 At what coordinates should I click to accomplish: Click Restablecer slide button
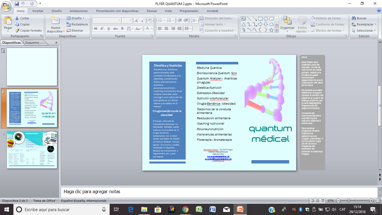[x=77, y=24]
